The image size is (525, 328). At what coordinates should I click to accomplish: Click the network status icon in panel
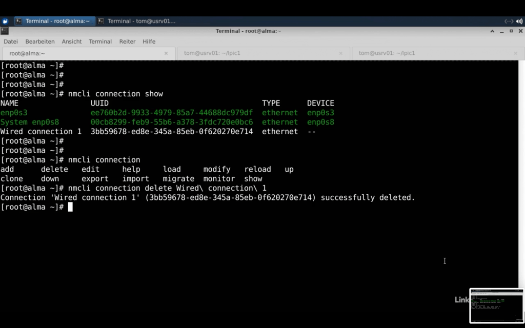pos(509,21)
